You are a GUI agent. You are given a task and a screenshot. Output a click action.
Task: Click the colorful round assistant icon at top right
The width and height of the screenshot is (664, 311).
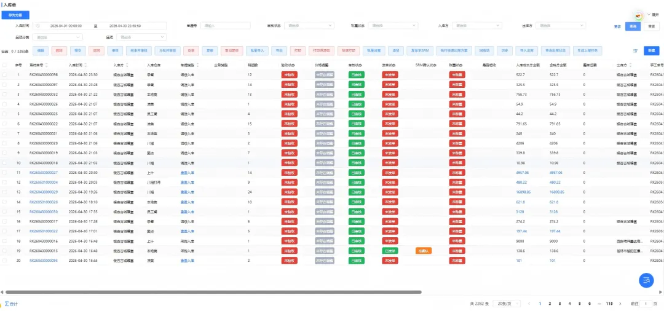638,15
